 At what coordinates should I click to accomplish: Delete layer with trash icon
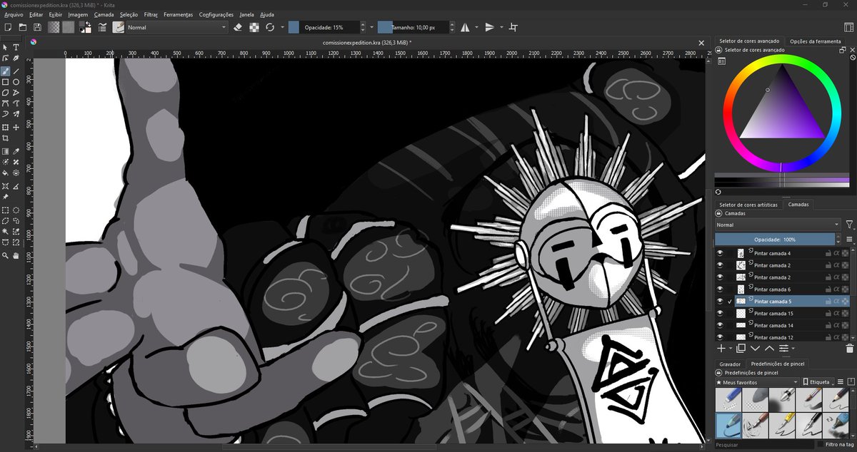[x=849, y=348]
